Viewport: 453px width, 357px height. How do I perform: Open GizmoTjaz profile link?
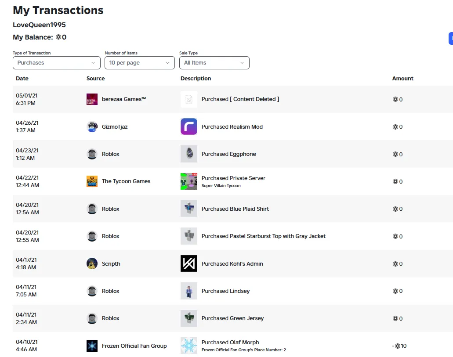(x=115, y=127)
